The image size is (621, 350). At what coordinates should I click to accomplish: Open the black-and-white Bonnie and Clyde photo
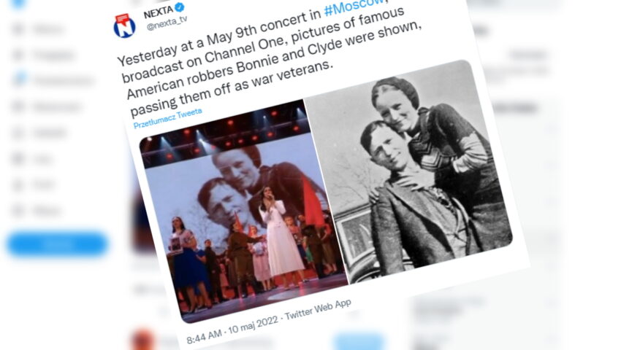[x=408, y=171]
